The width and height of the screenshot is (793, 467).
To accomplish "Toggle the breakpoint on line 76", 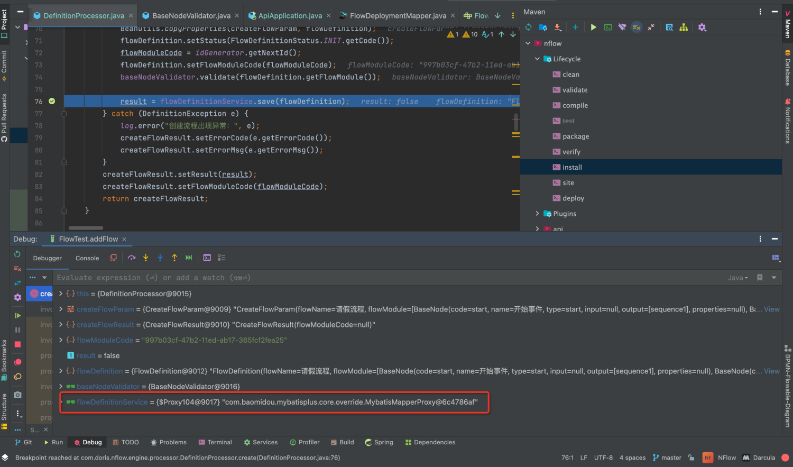I will tap(52, 101).
